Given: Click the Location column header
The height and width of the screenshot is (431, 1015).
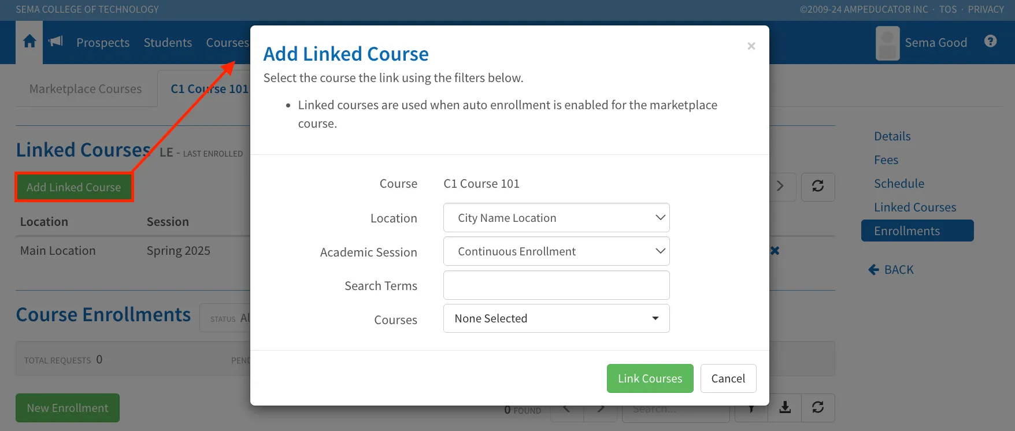Looking at the screenshot, I should click(x=44, y=222).
